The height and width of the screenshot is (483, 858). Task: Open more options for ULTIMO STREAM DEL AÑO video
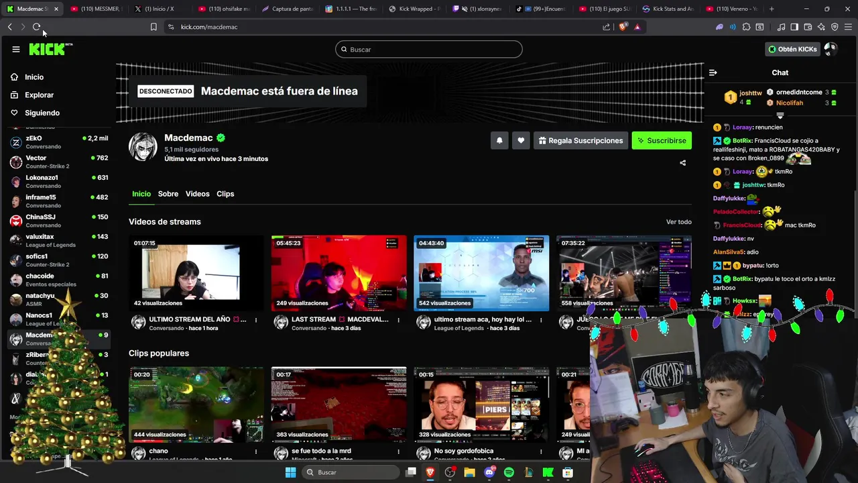pos(255,320)
